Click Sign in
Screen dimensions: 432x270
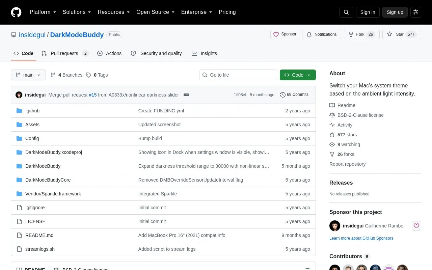click(368, 12)
